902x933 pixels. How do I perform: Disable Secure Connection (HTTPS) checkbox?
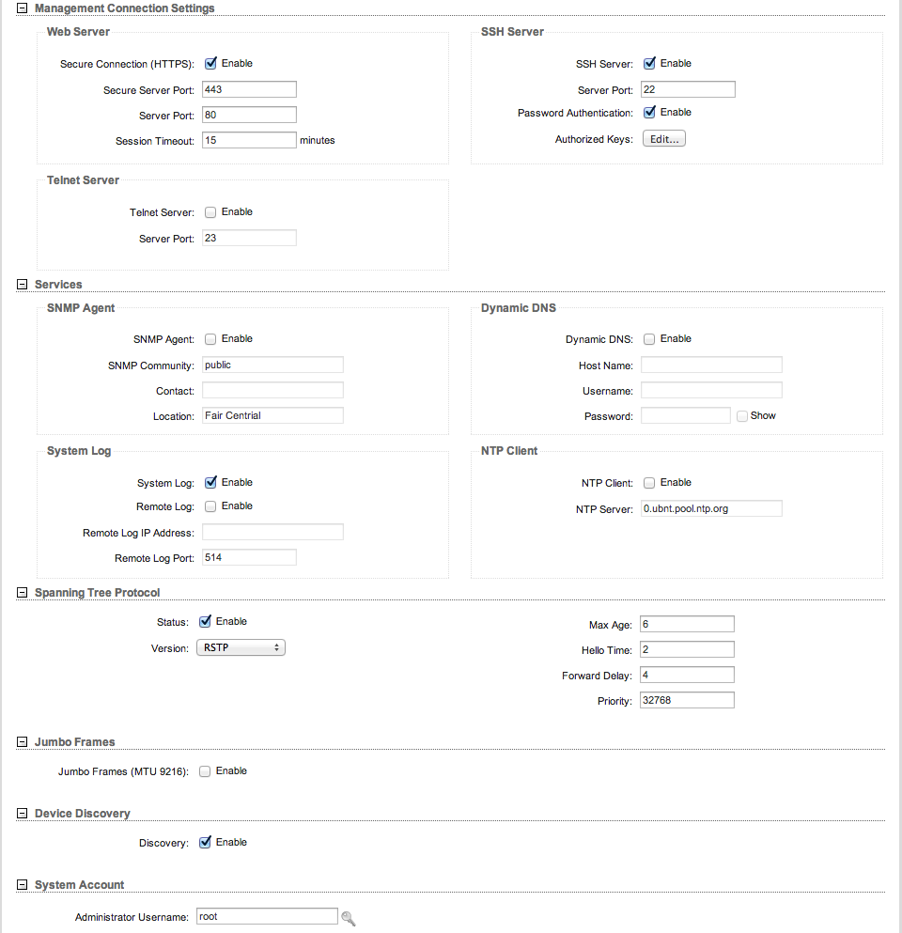210,64
